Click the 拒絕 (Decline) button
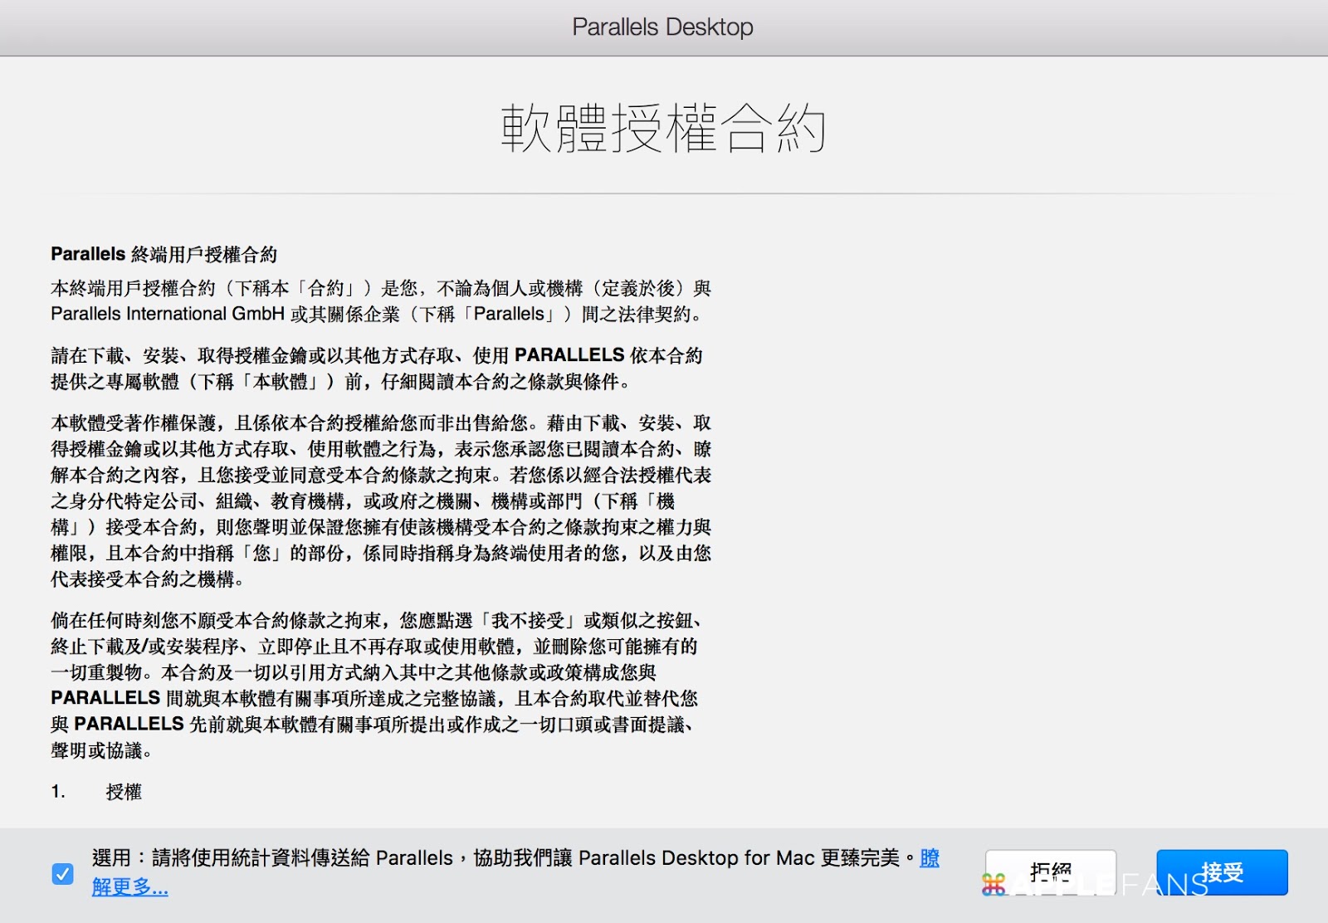The image size is (1328, 923). pos(1051,872)
